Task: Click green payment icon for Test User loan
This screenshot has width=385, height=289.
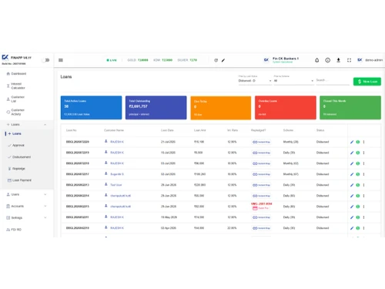Action: click(358, 185)
